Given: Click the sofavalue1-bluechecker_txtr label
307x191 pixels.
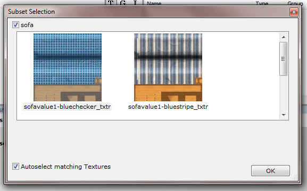Looking at the screenshot, I should (68, 107).
